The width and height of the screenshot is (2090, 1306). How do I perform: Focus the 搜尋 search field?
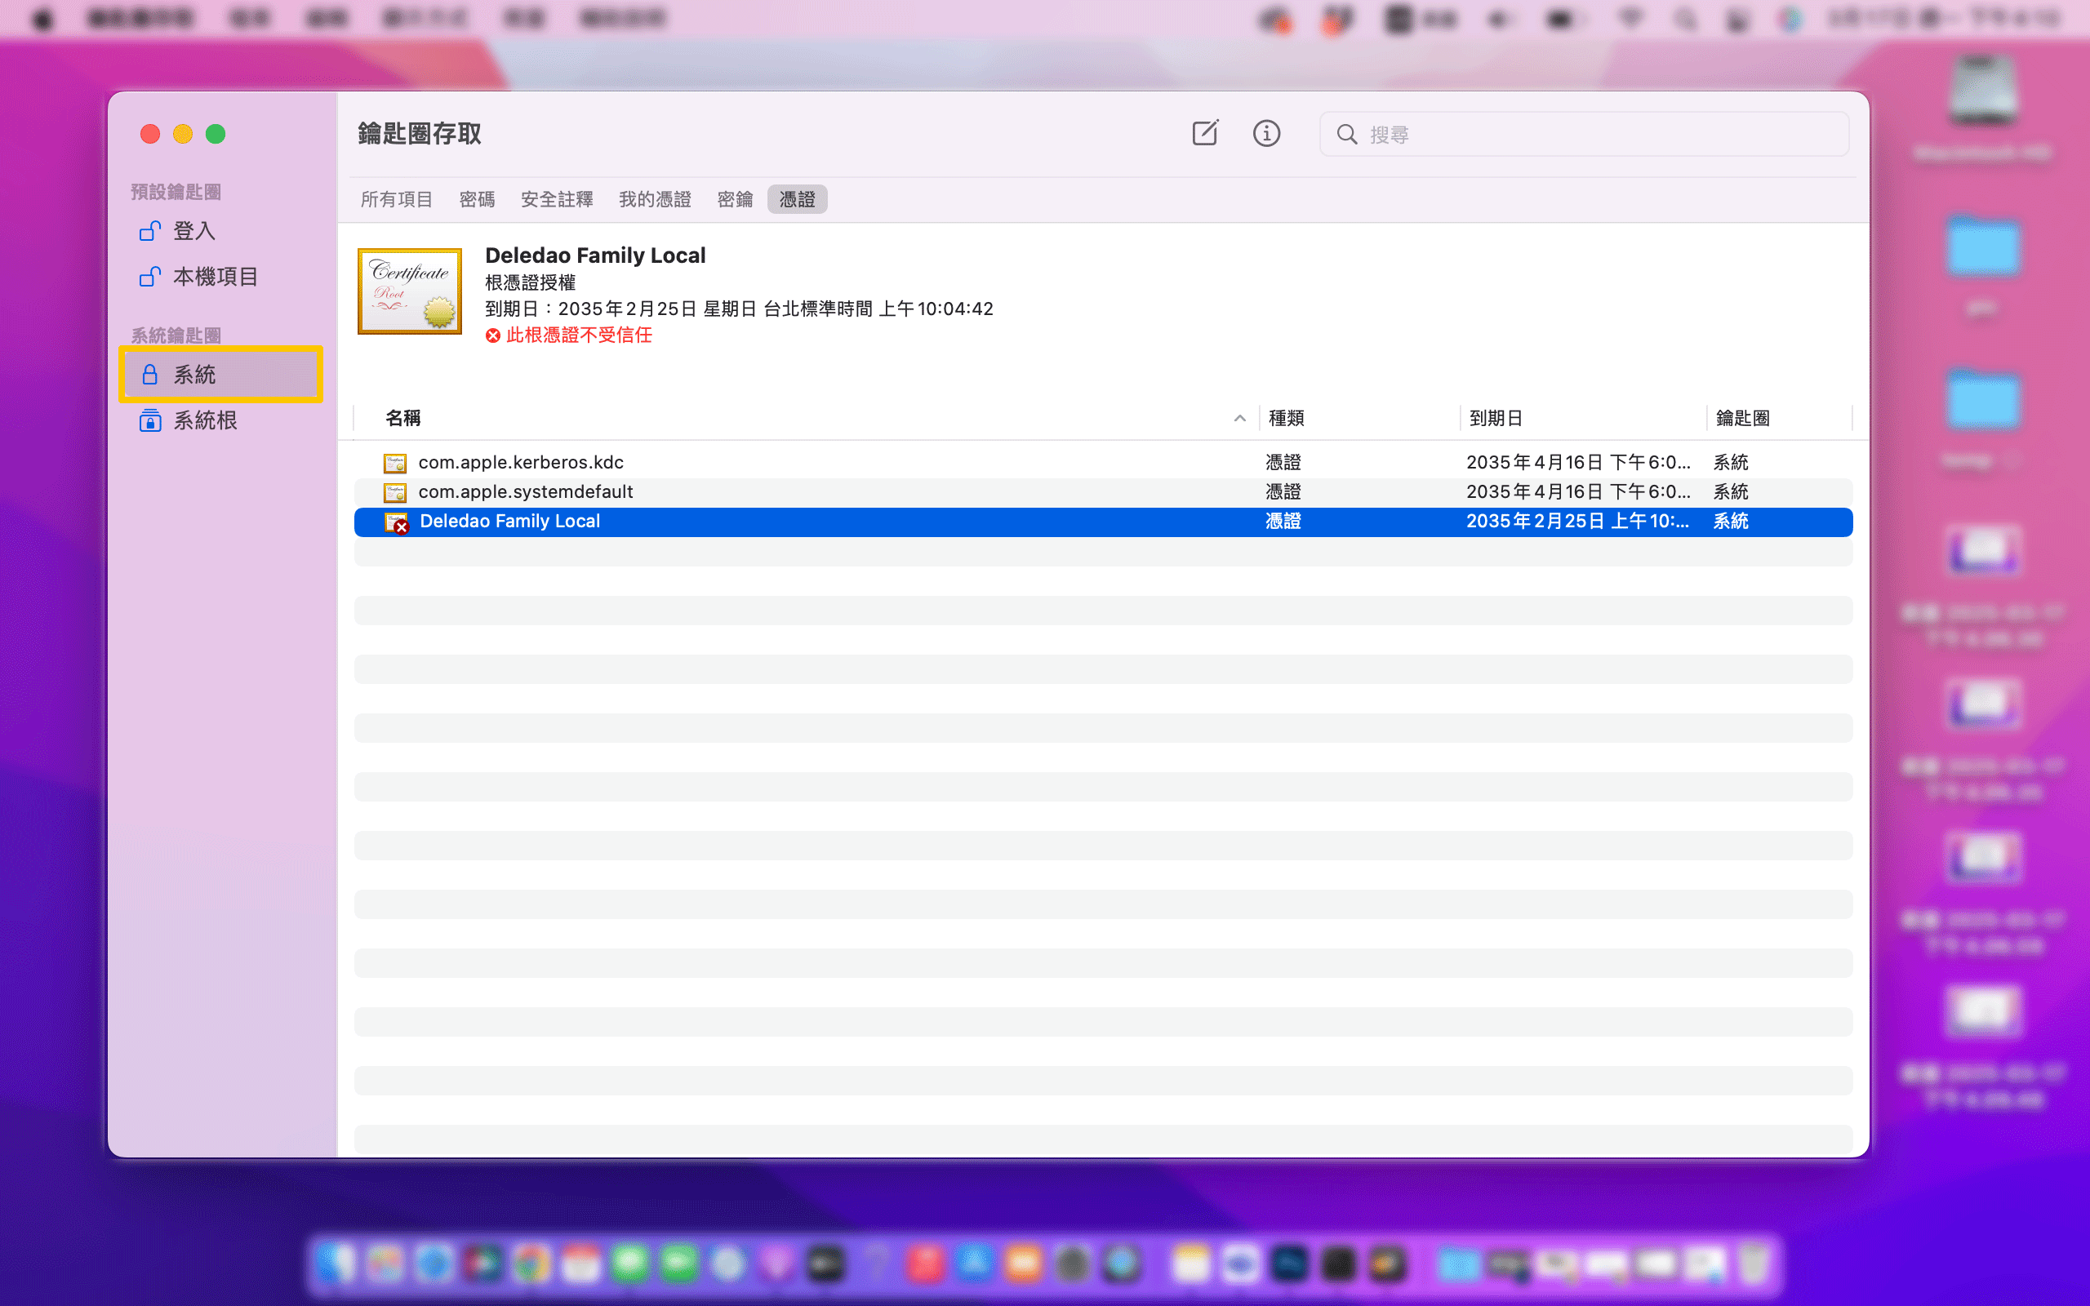(1584, 134)
